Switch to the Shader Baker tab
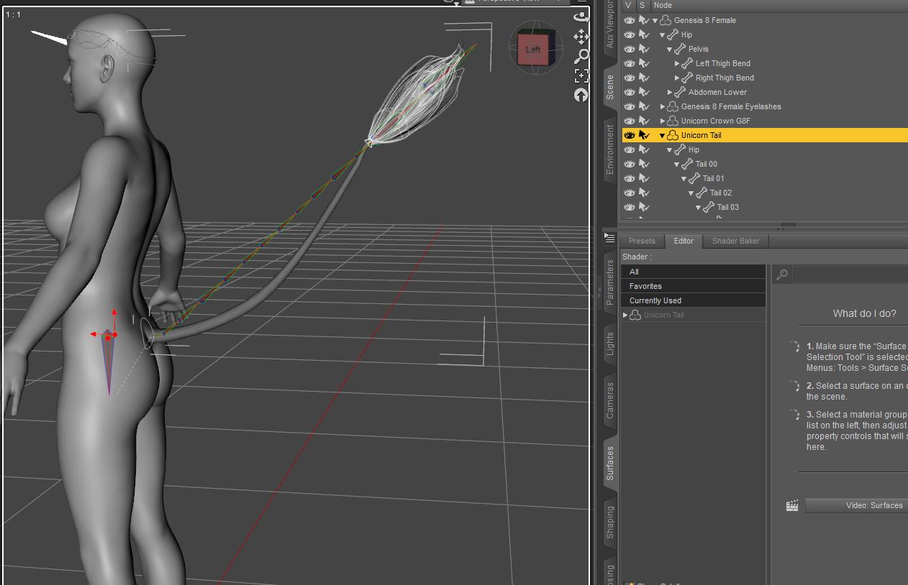Image resolution: width=908 pixels, height=585 pixels. (x=735, y=241)
